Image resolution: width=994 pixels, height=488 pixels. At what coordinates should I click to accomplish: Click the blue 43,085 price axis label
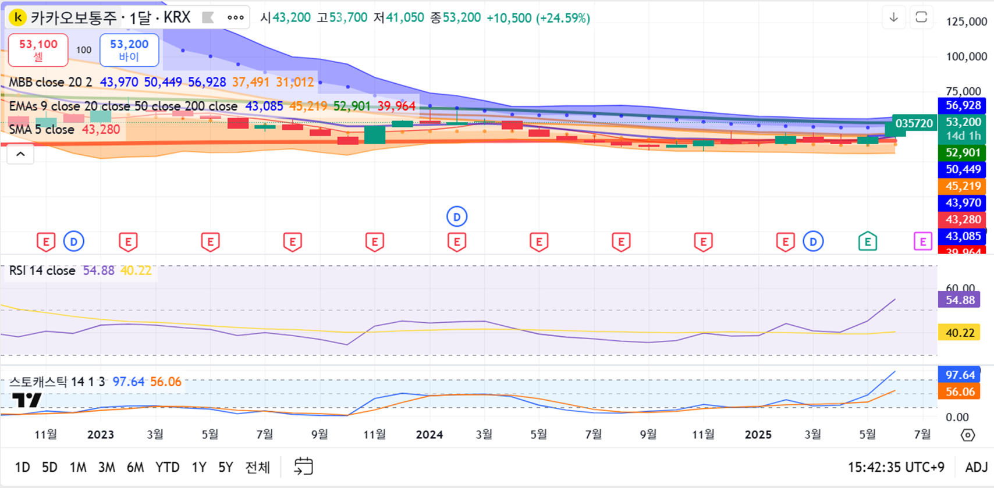pyautogui.click(x=963, y=236)
